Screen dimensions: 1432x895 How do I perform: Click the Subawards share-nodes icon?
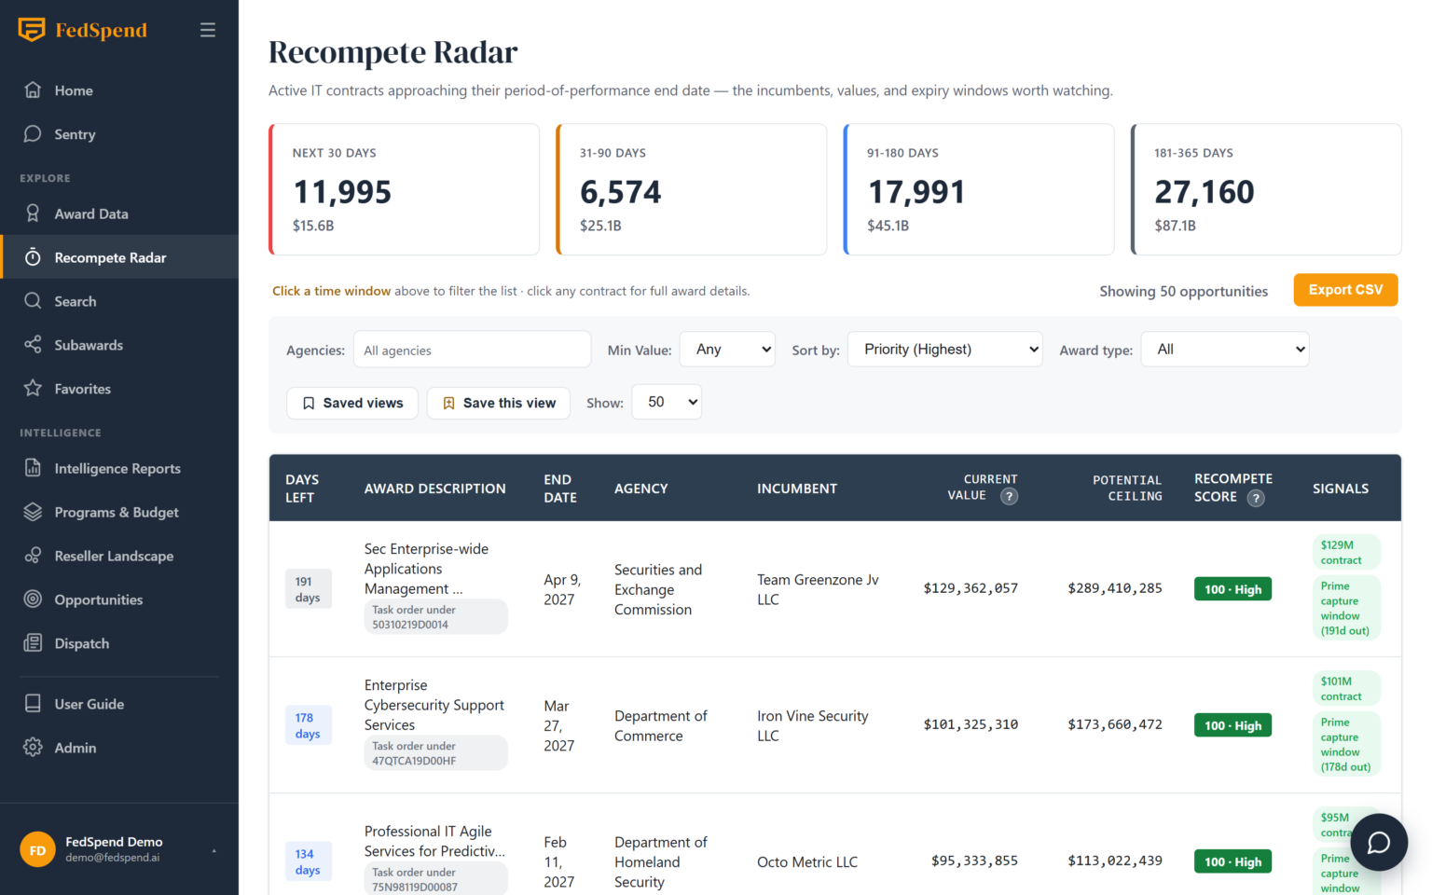33,345
